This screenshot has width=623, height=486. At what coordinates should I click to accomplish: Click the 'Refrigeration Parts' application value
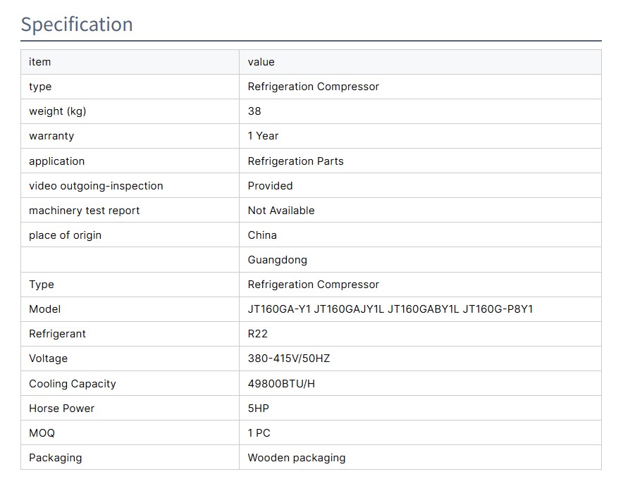(x=295, y=161)
